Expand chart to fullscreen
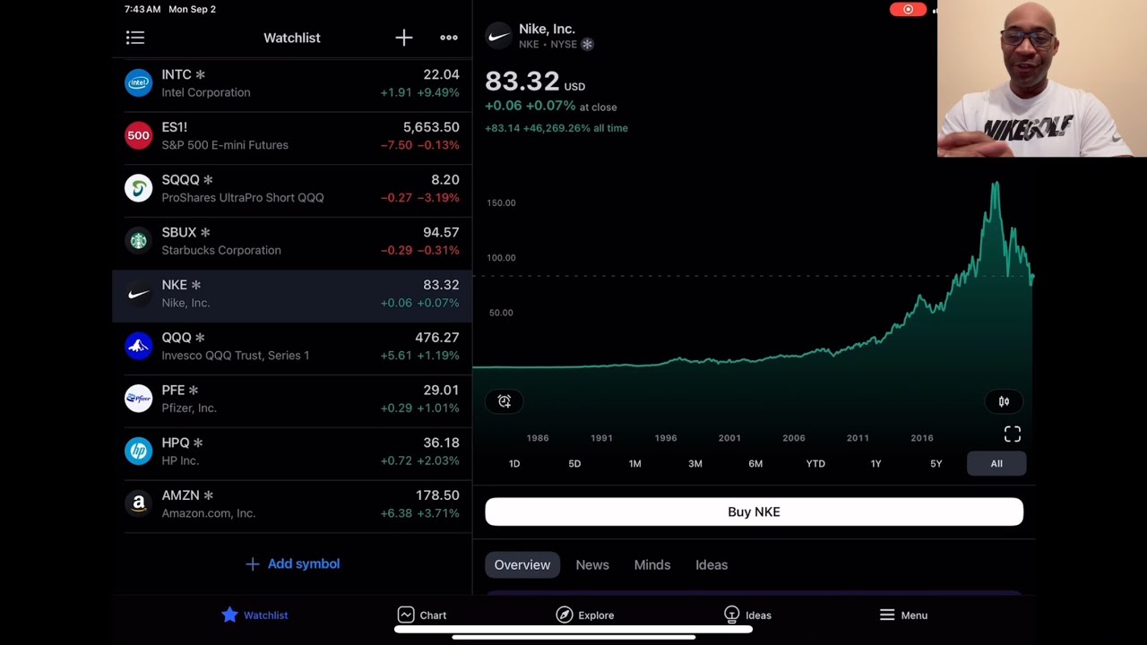This screenshot has height=645, width=1147. (x=1012, y=434)
